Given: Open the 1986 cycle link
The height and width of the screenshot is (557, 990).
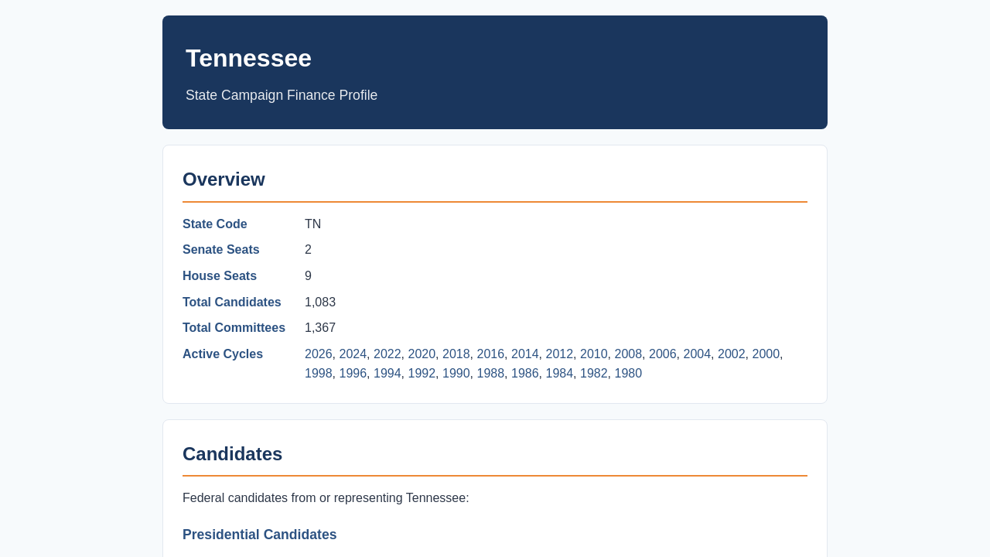Looking at the screenshot, I should [x=525, y=374].
